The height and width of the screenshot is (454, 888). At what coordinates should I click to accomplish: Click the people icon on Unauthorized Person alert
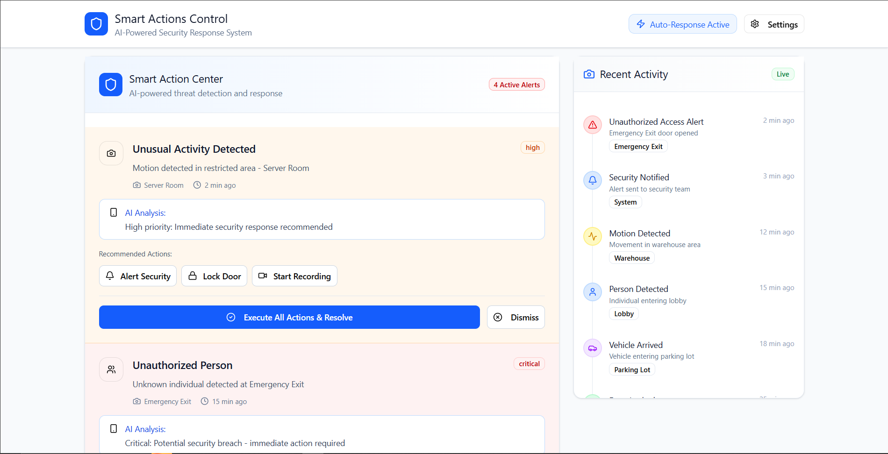[x=111, y=369]
